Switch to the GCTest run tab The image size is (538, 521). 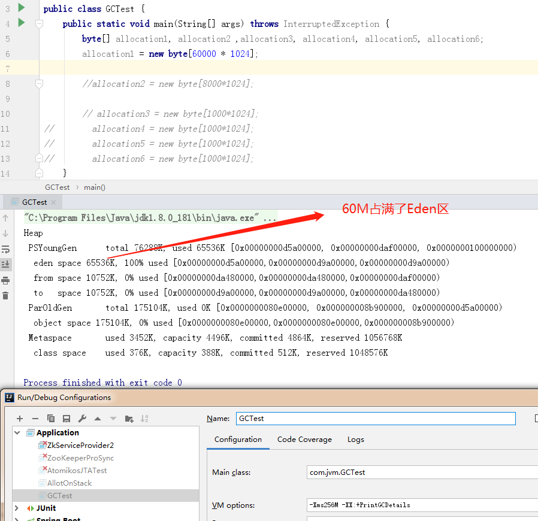click(x=34, y=202)
